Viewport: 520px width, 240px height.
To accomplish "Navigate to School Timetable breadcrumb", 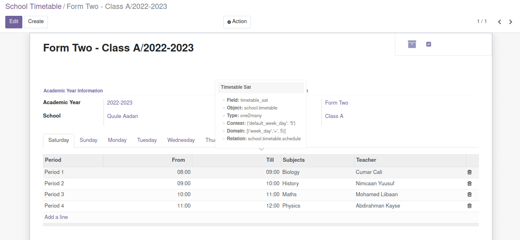I will tap(33, 6).
